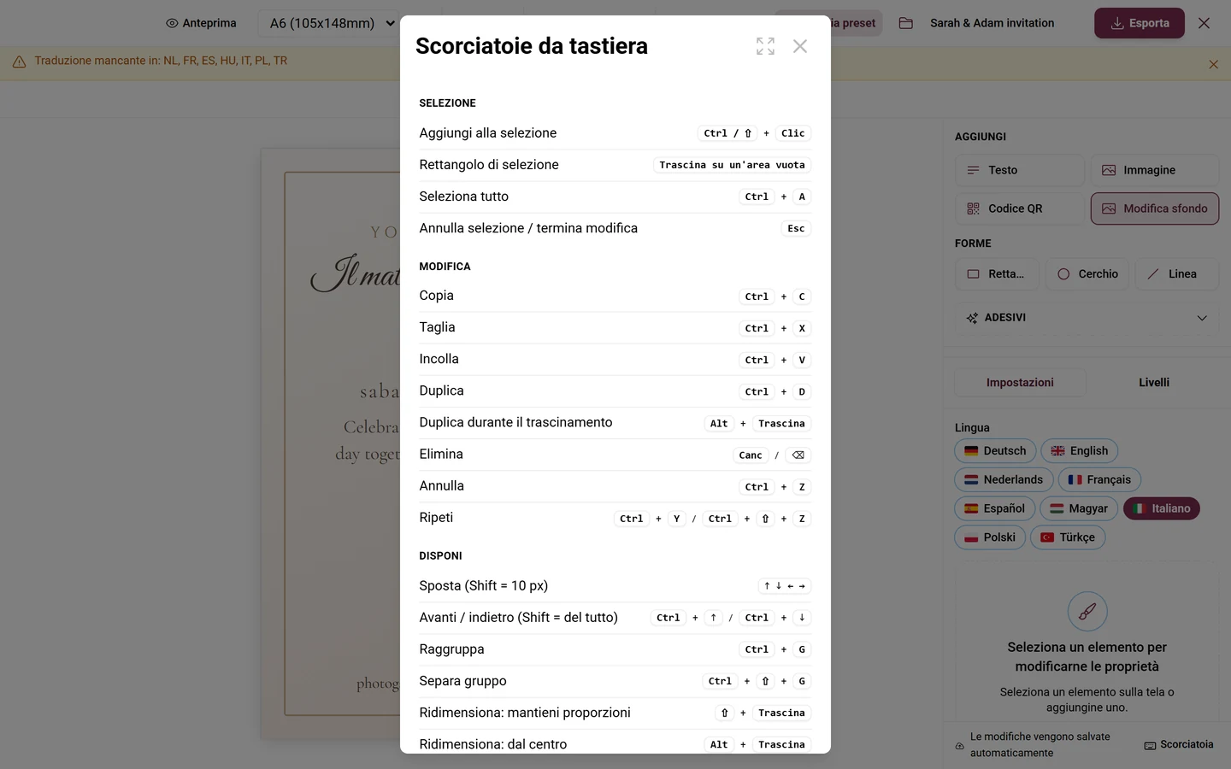Click the arrow keys badge in Sposta row
The width and height of the screenshot is (1231, 769).
(x=785, y=586)
